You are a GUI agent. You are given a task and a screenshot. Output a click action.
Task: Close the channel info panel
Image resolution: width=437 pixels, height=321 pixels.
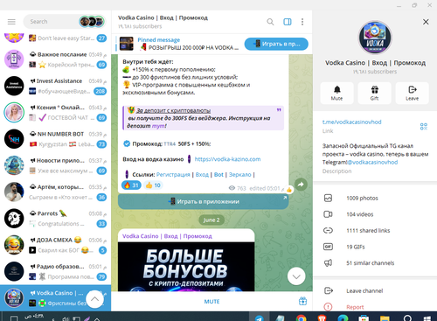tap(426, 22)
